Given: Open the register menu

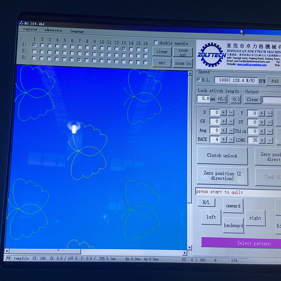Looking at the screenshot, I should click(x=30, y=29).
